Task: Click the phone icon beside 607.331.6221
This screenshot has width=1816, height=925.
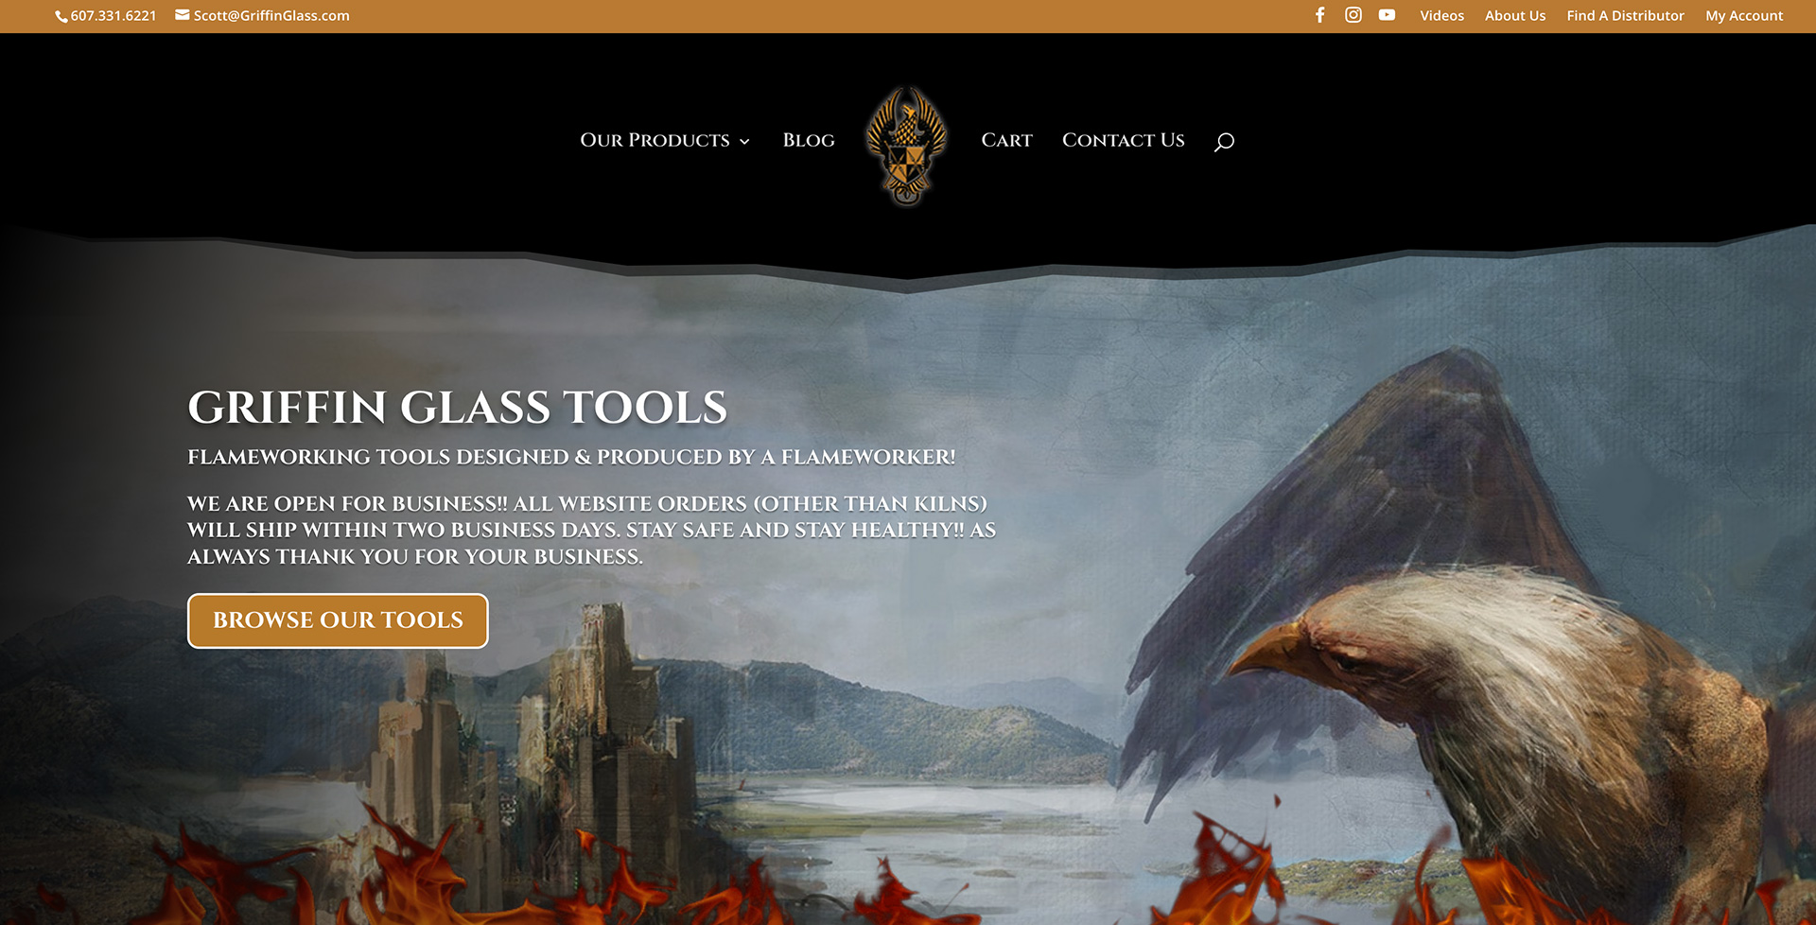Action: tap(61, 16)
